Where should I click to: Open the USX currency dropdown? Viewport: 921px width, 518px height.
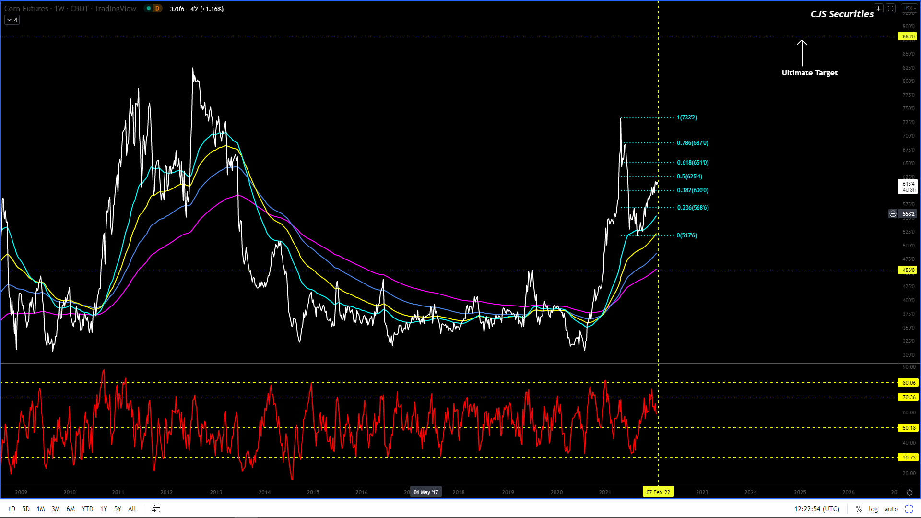click(909, 9)
